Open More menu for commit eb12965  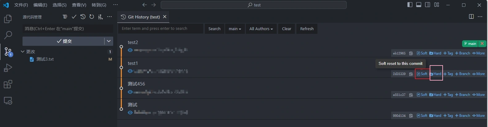click(x=478, y=53)
